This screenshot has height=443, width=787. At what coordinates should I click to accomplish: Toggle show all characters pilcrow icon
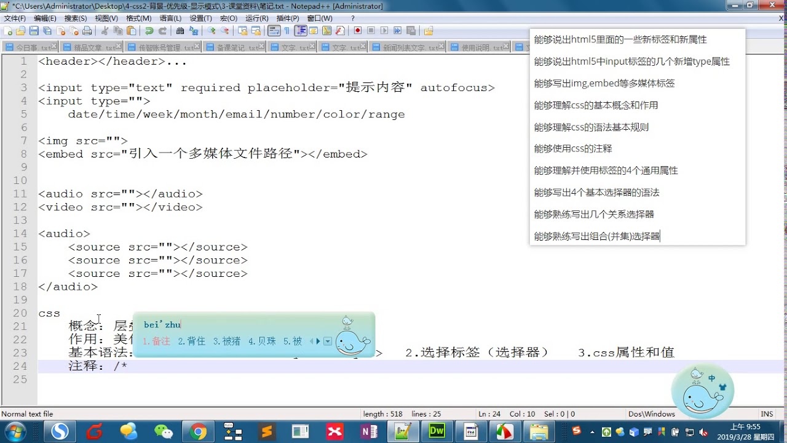pyautogui.click(x=287, y=31)
